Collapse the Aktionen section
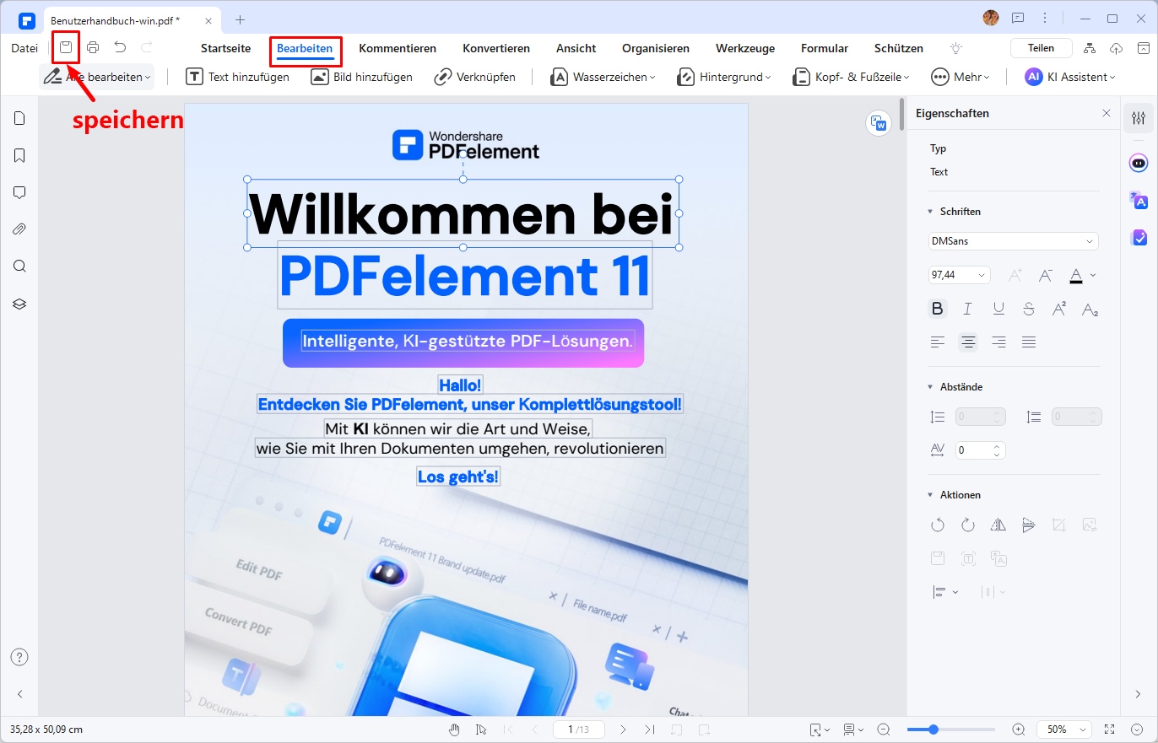The height and width of the screenshot is (743, 1158). tap(931, 495)
